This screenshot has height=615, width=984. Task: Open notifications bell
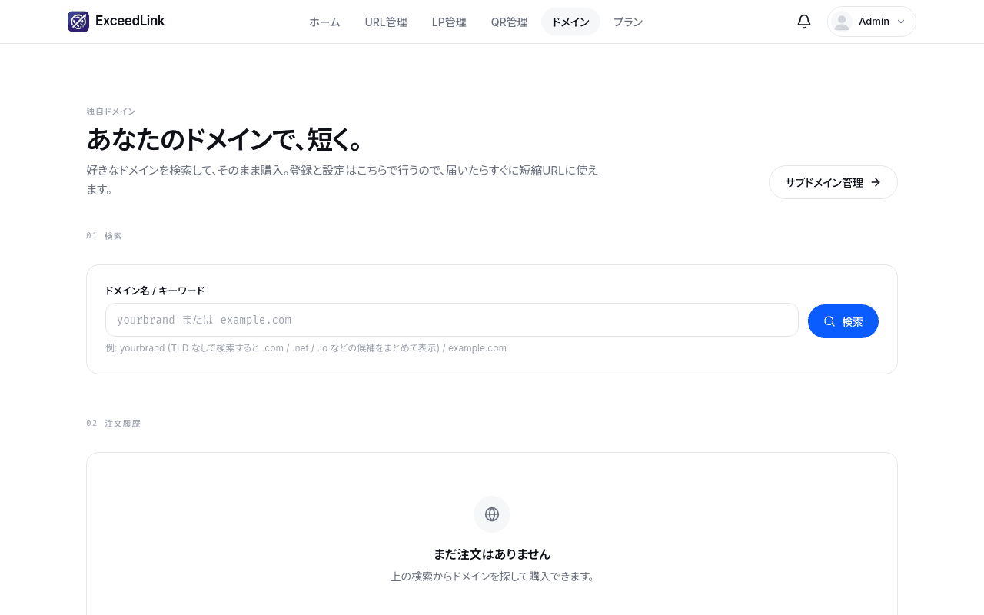click(x=804, y=22)
